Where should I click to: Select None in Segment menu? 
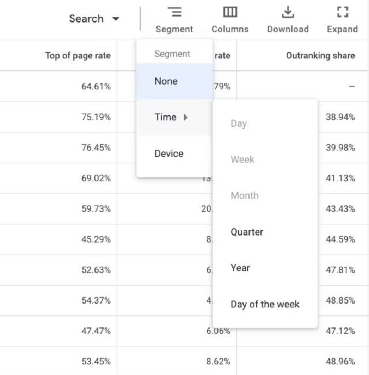[174, 81]
